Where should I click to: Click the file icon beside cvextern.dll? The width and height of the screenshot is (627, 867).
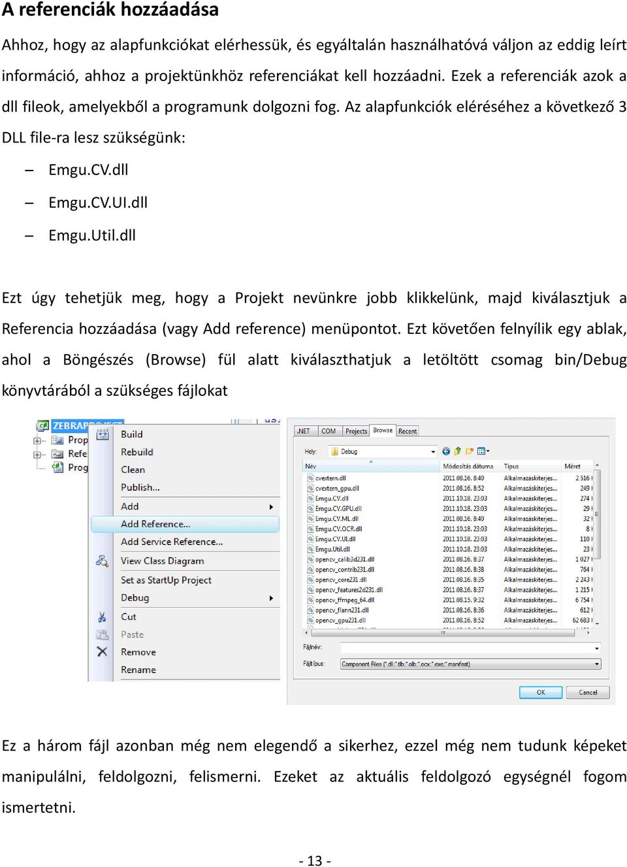click(311, 478)
